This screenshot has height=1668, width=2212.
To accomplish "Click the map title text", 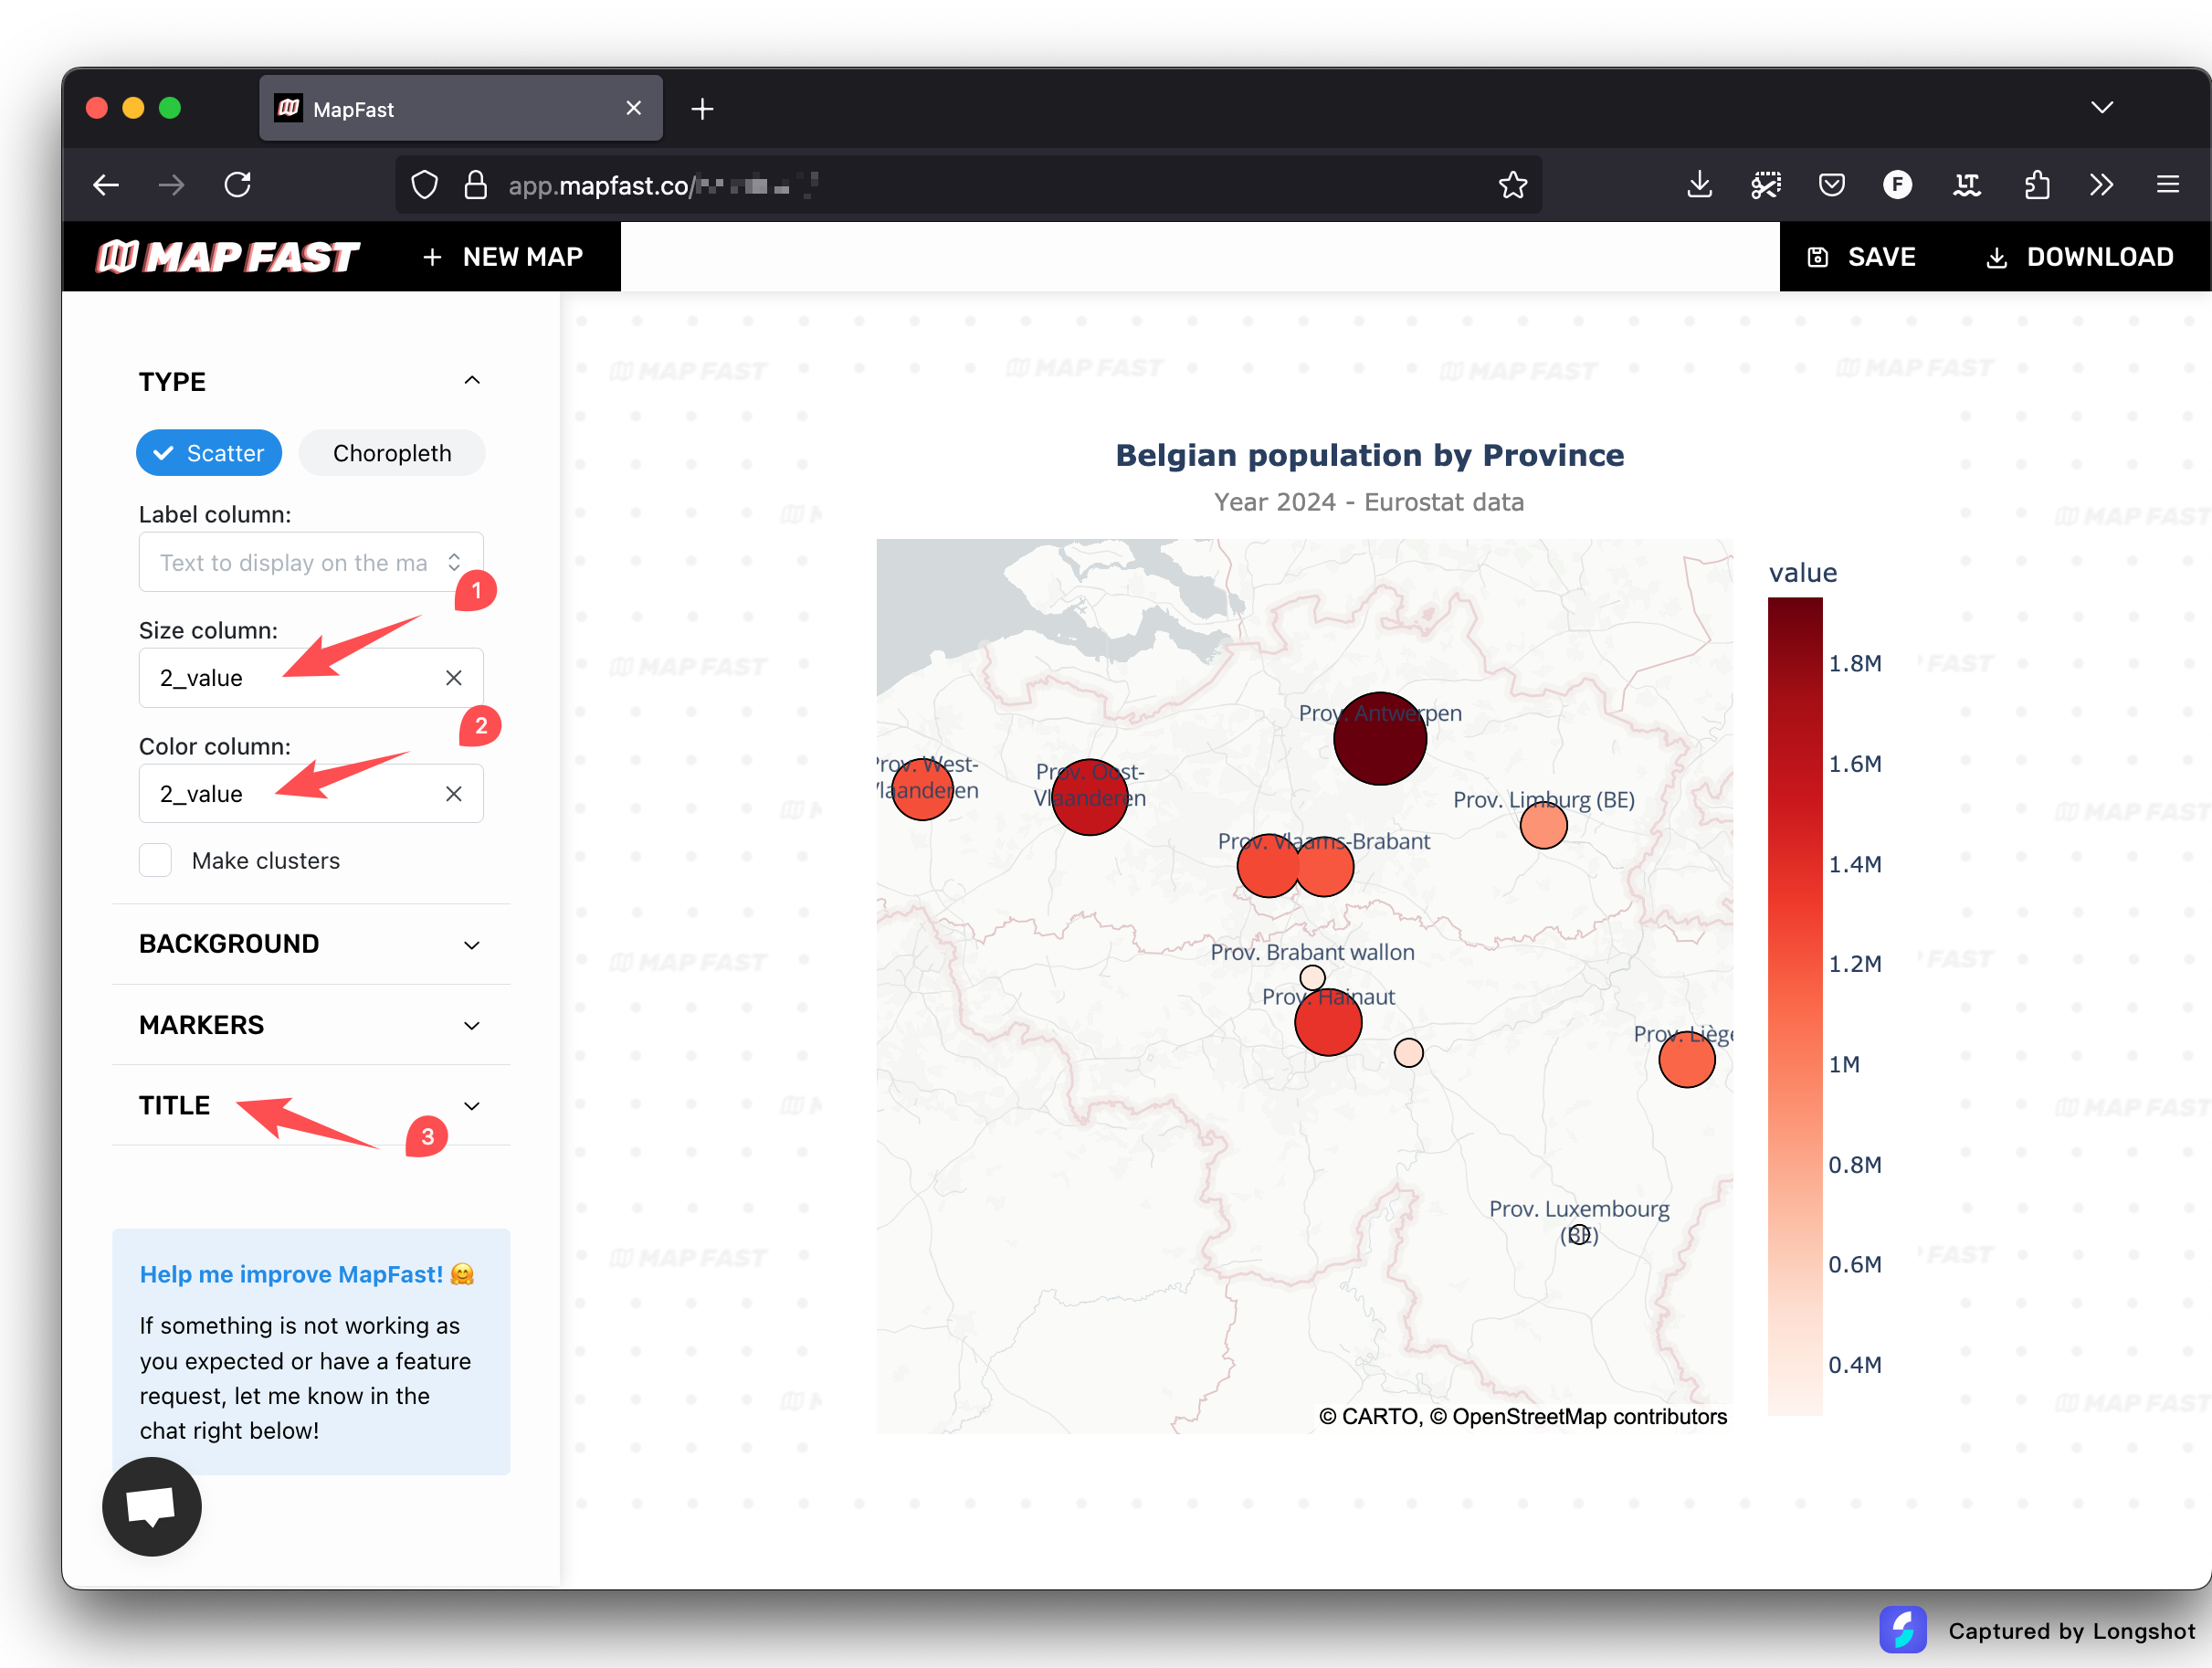I will (x=1370, y=455).
